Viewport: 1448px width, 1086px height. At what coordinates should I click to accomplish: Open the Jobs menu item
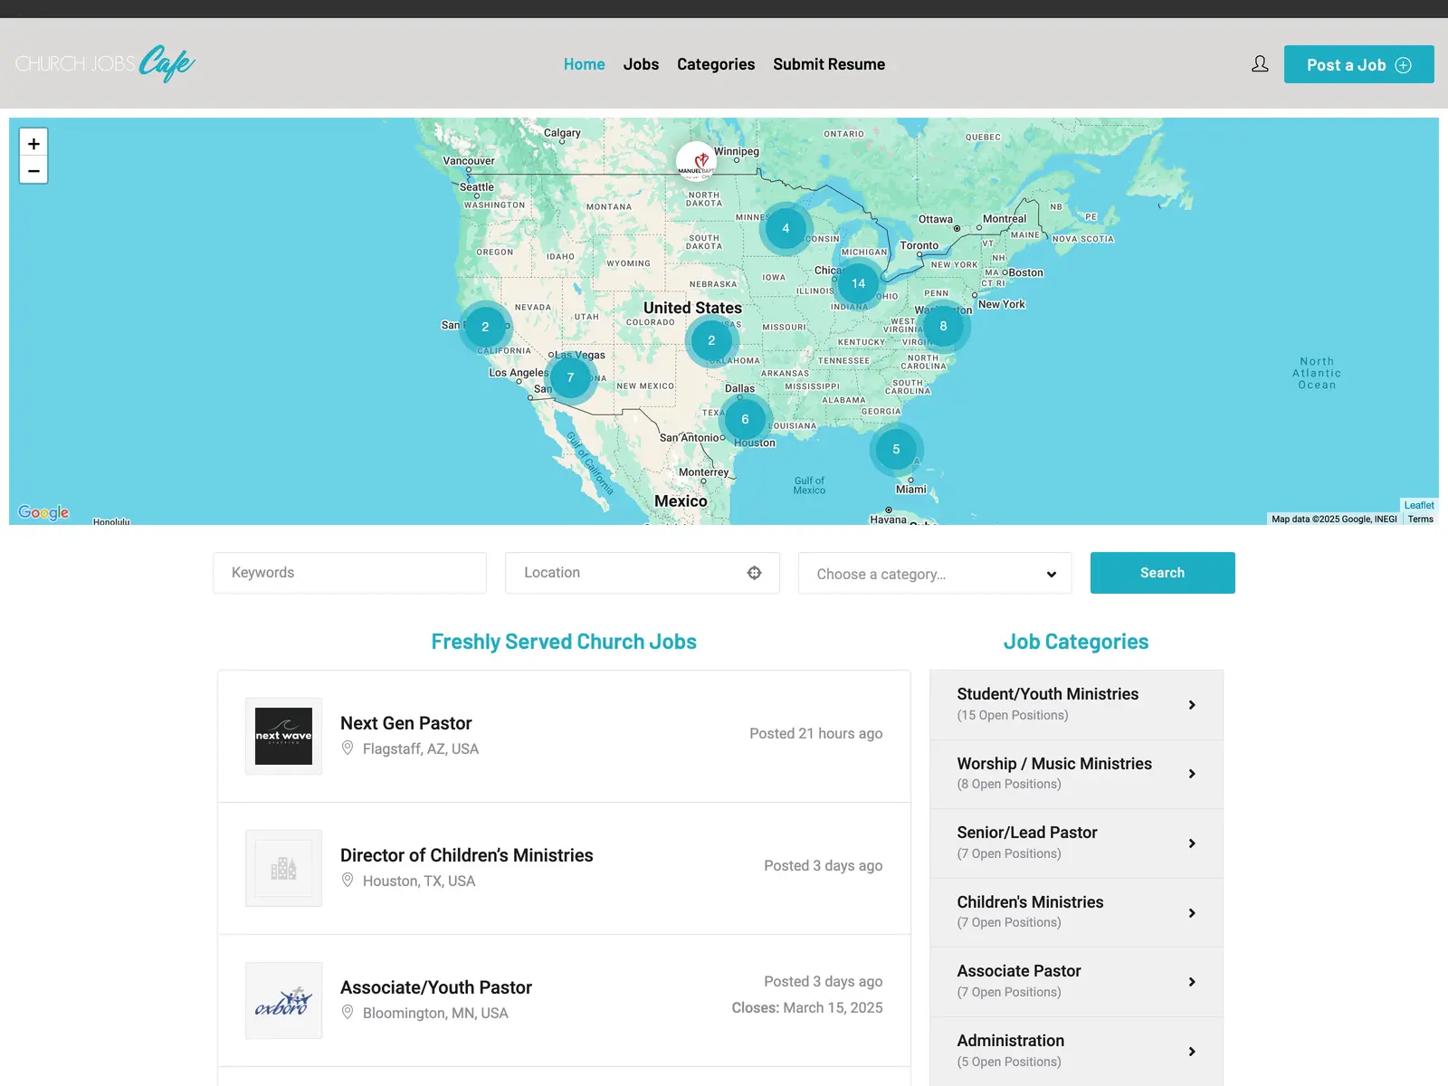pos(641,64)
